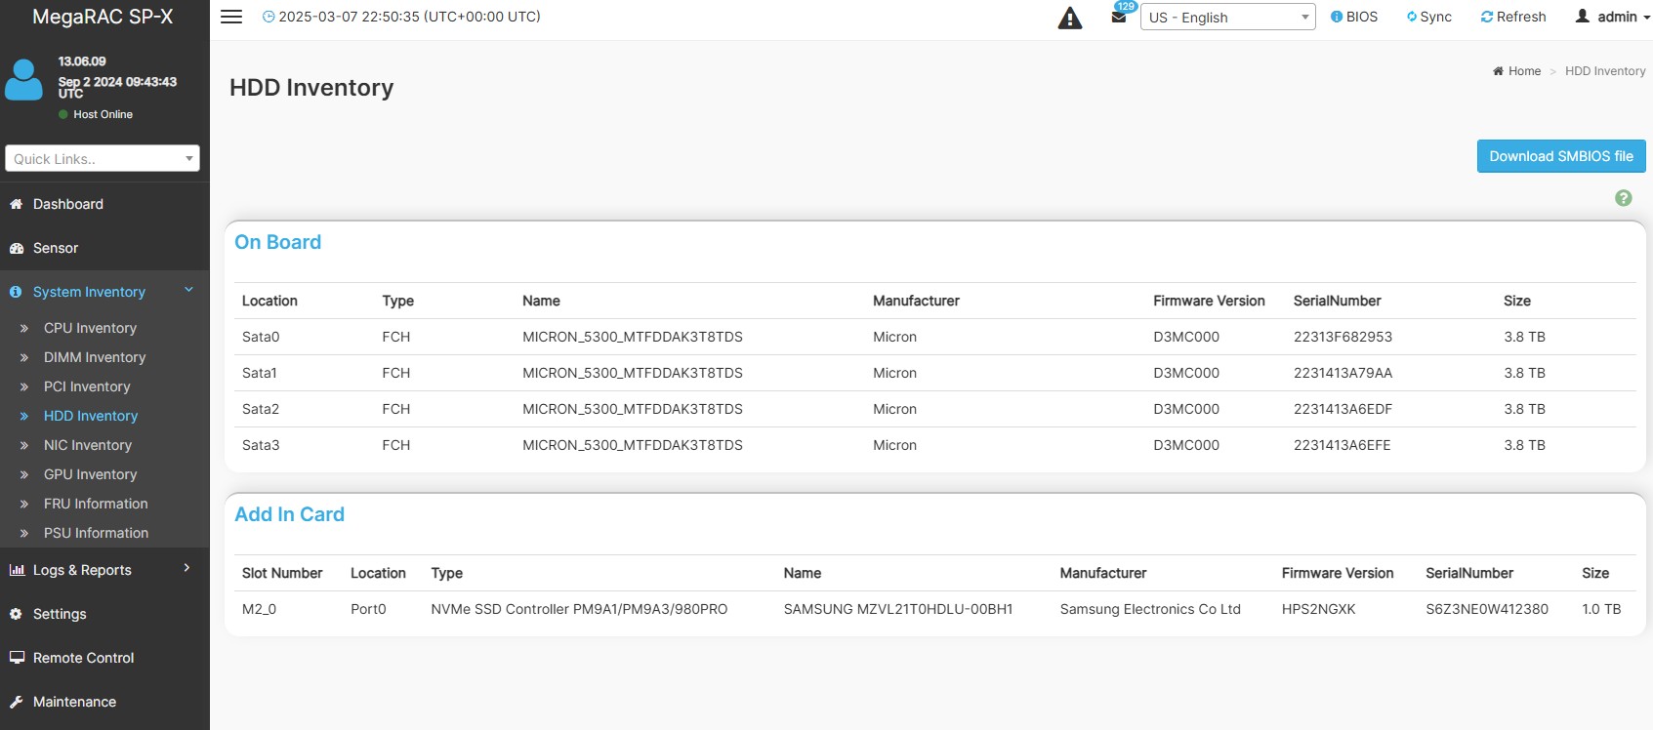The image size is (1653, 730).
Task: Select HDD Inventory in the sidebar
Action: pyautogui.click(x=91, y=416)
